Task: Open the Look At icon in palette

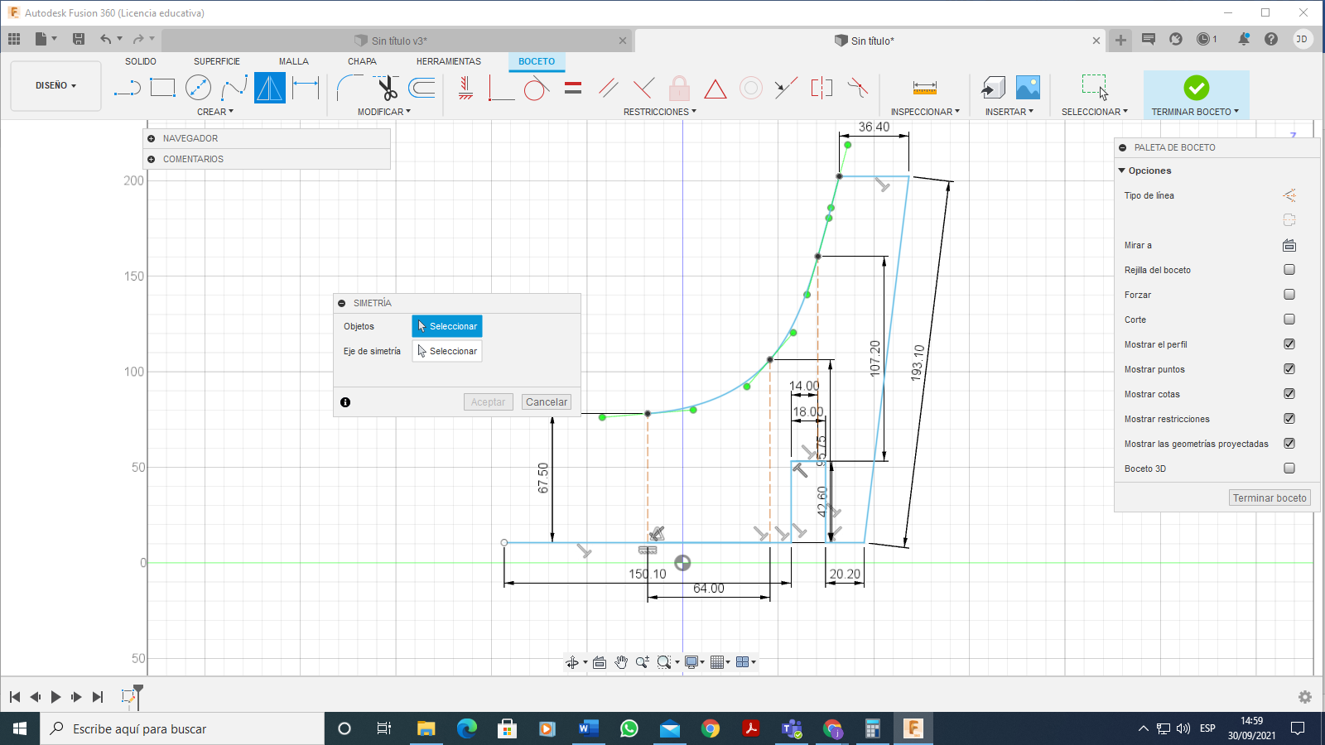Action: [x=1289, y=245]
